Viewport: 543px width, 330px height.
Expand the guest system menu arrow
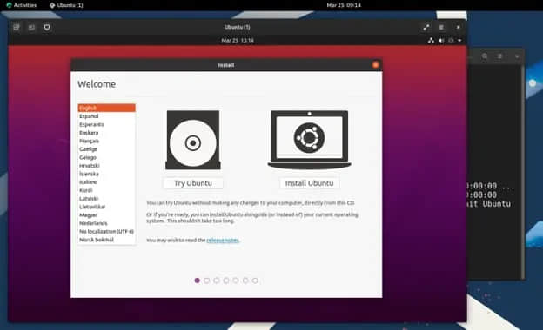point(459,41)
